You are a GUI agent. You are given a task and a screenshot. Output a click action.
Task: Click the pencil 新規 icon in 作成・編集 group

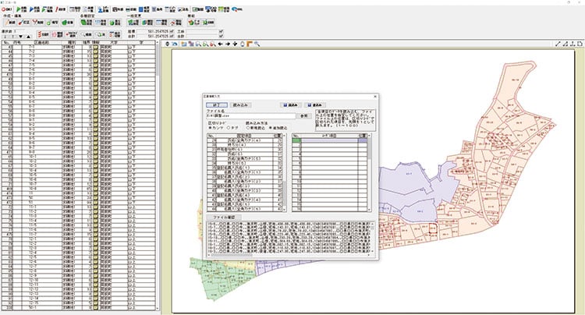(x=10, y=23)
